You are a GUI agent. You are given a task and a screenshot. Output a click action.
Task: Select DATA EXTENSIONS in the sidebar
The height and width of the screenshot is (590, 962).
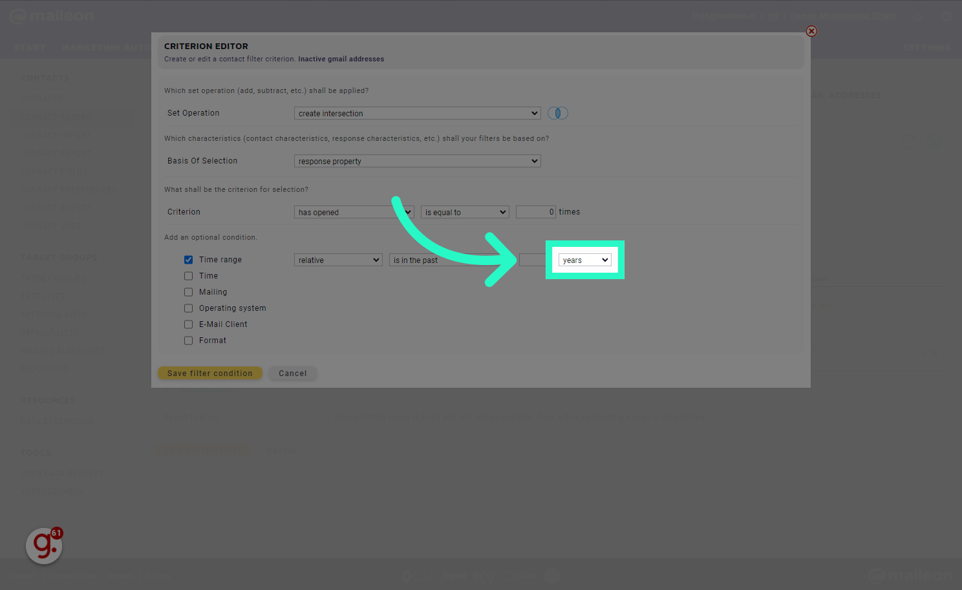57,421
